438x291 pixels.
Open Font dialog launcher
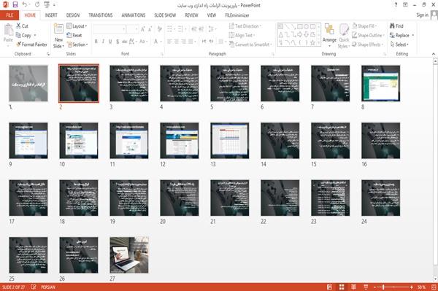162,54
